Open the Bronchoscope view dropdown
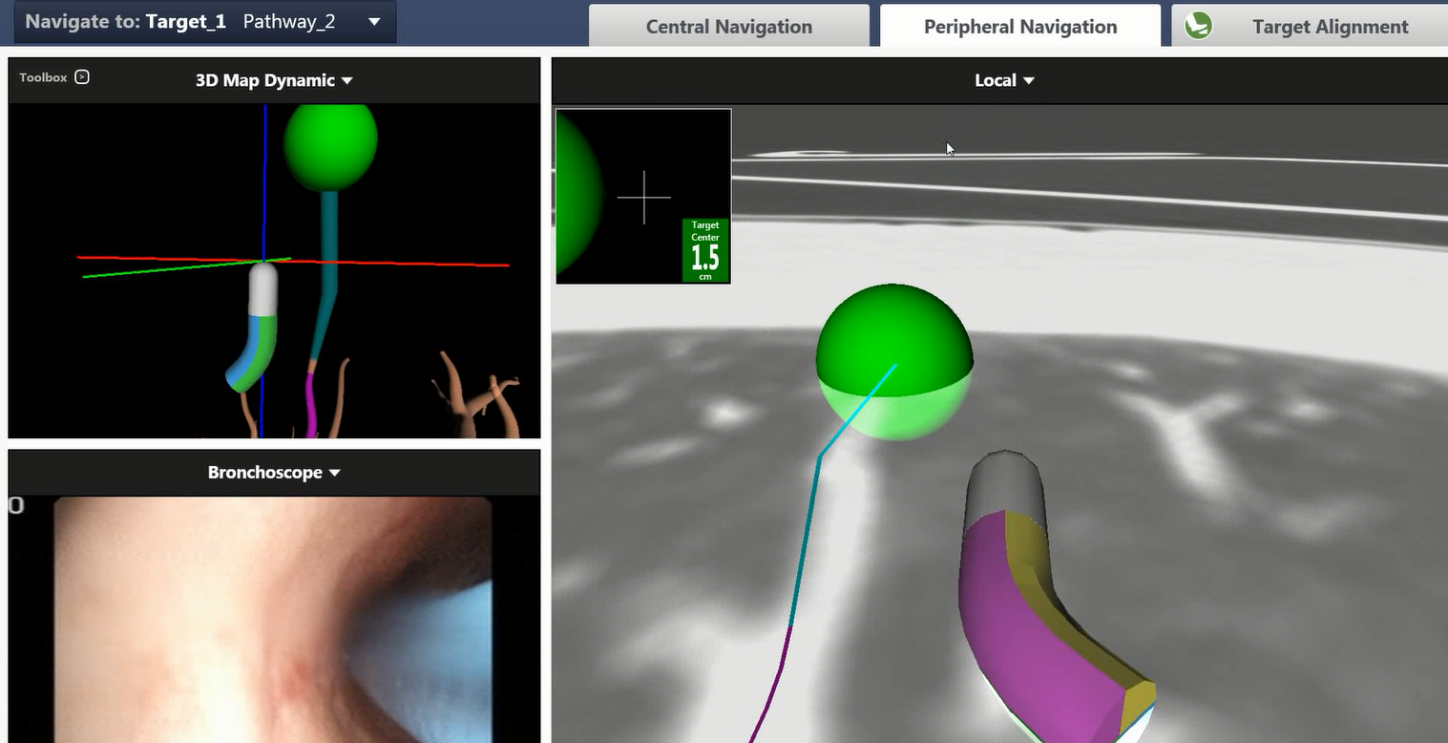Image resolution: width=1448 pixels, height=743 pixels. click(x=334, y=473)
